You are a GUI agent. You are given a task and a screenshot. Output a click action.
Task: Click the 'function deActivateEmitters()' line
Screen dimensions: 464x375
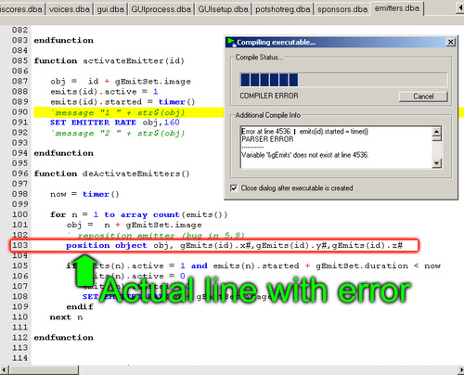(x=111, y=174)
